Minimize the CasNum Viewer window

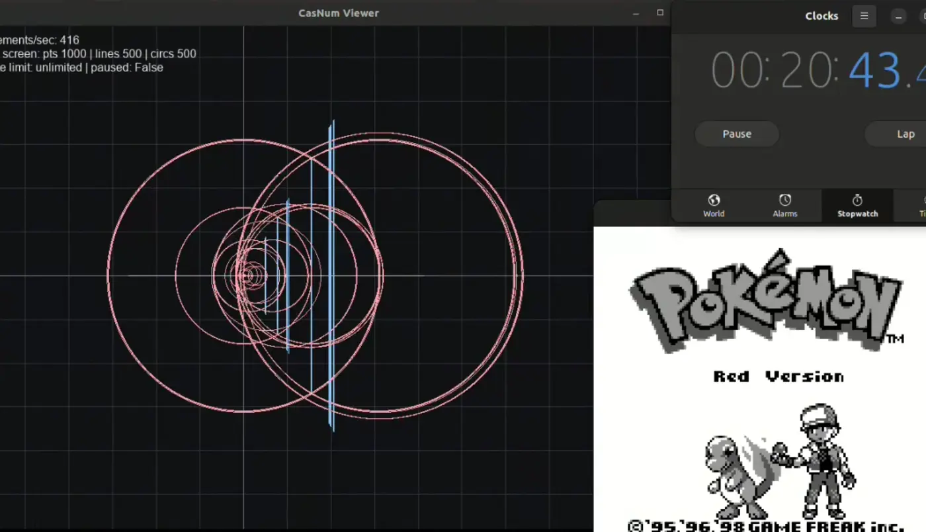[636, 13]
